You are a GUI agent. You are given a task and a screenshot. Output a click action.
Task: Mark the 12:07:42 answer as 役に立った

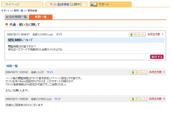pyautogui.click(x=139, y=72)
